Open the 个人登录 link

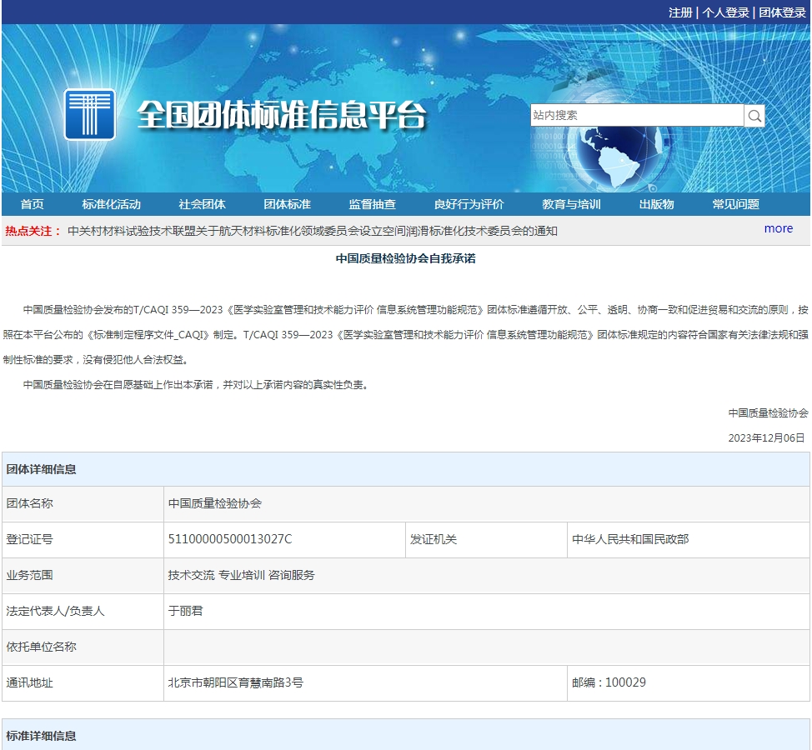point(725,12)
